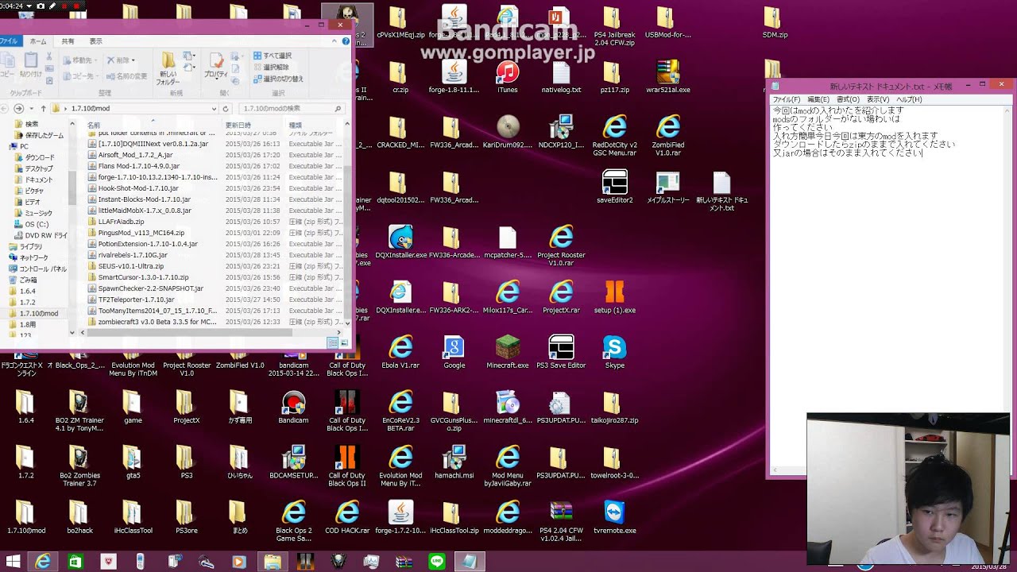
Task: Select 1.7.10のmod in navigation pane
Action: click(x=39, y=313)
